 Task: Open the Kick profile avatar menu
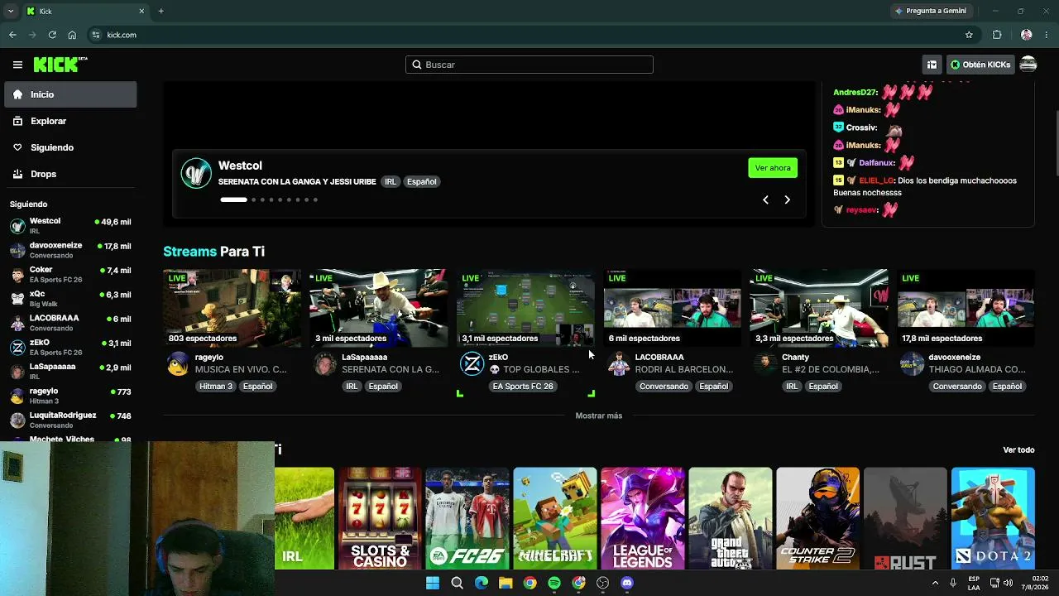[1028, 65]
